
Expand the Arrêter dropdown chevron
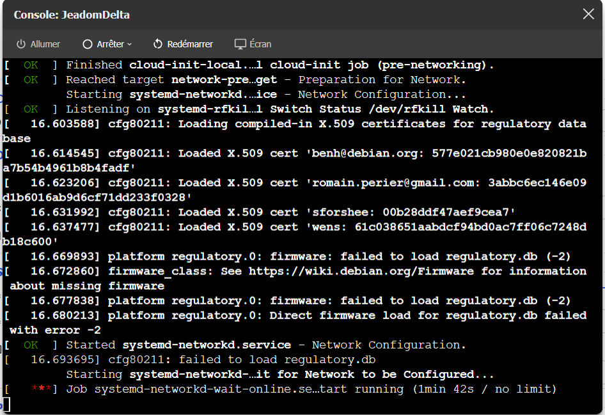pos(130,44)
